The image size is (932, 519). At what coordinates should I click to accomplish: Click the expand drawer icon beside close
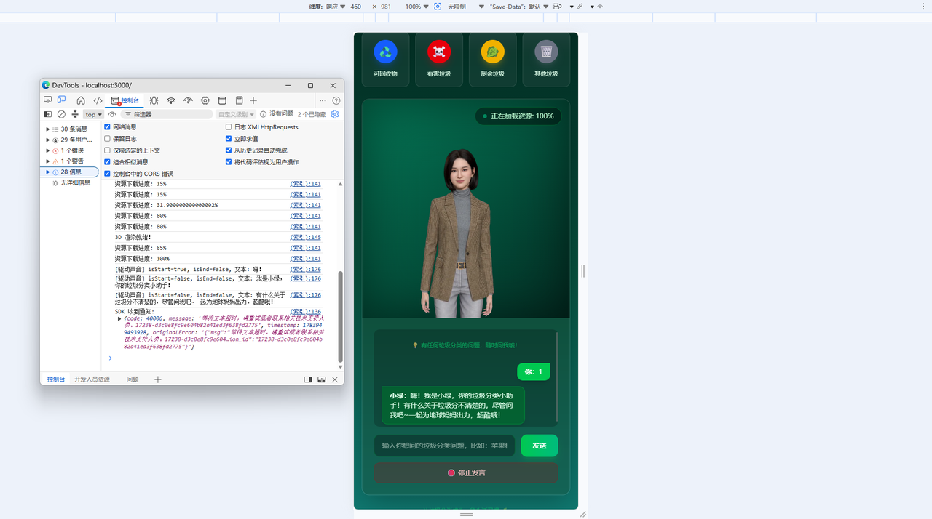click(x=322, y=379)
